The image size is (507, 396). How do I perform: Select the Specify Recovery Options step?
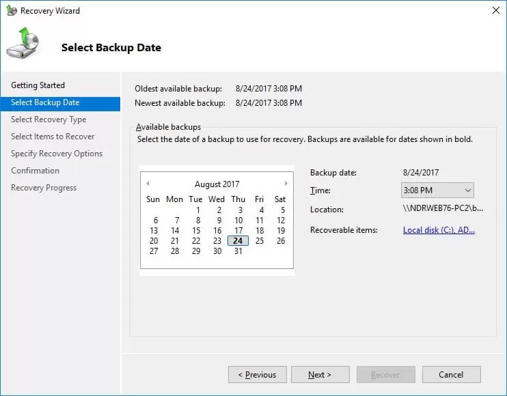57,154
